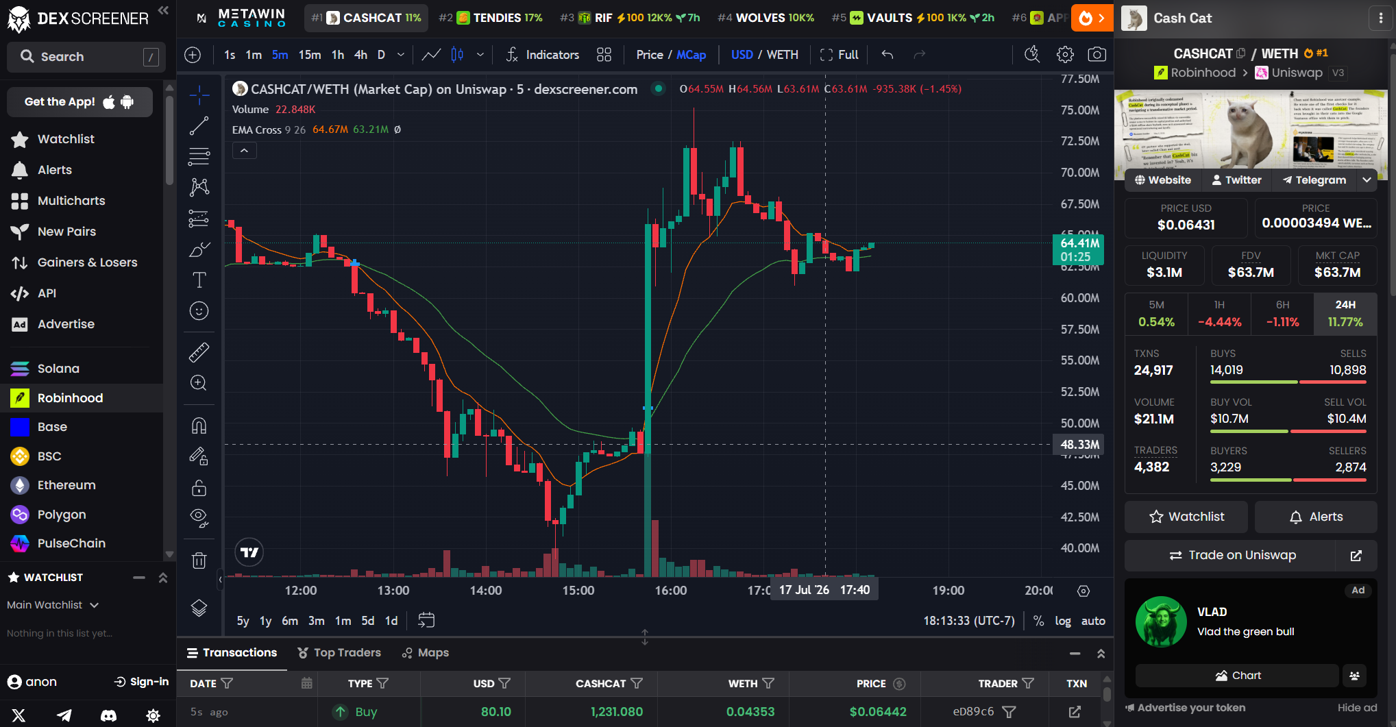The width and height of the screenshot is (1396, 727).
Task: Open the forecasting and measurement tools
Action: point(199,219)
